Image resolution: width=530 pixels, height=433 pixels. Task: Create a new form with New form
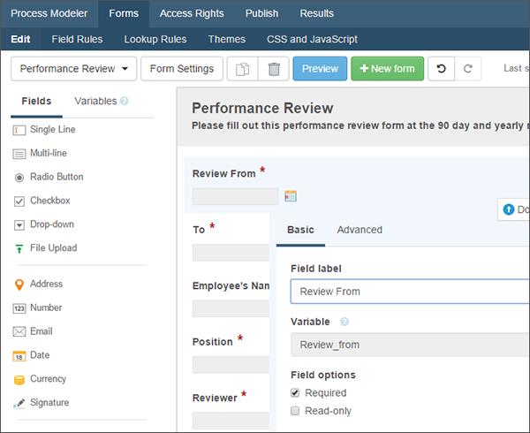click(387, 69)
